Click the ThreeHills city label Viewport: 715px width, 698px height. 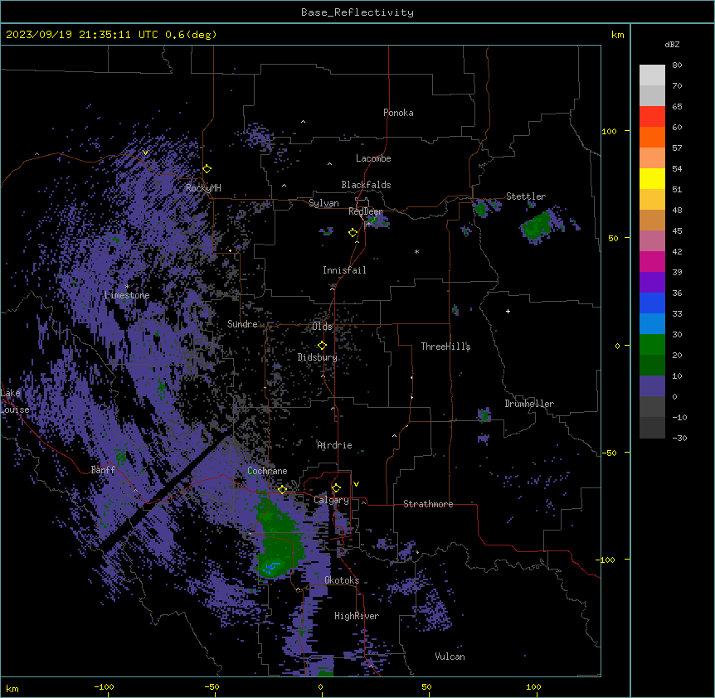pyautogui.click(x=445, y=347)
